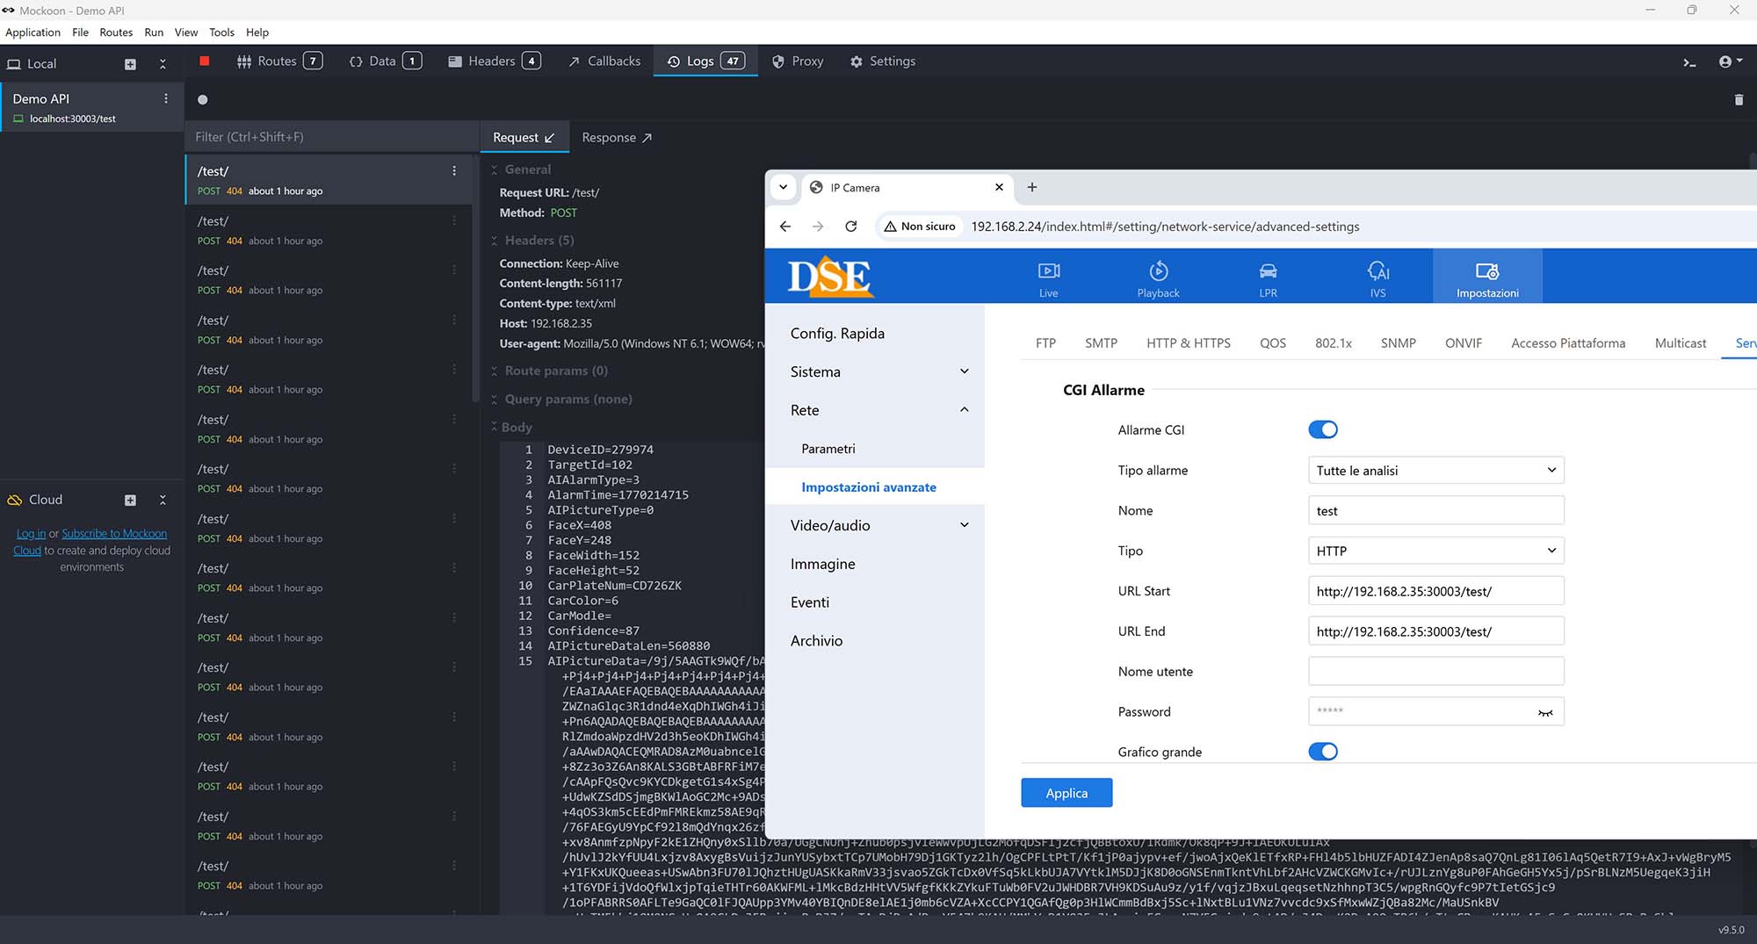Image resolution: width=1757 pixels, height=944 pixels.
Task: Follow the Subscribe to Mockoon Cloud link
Action: pos(113,534)
